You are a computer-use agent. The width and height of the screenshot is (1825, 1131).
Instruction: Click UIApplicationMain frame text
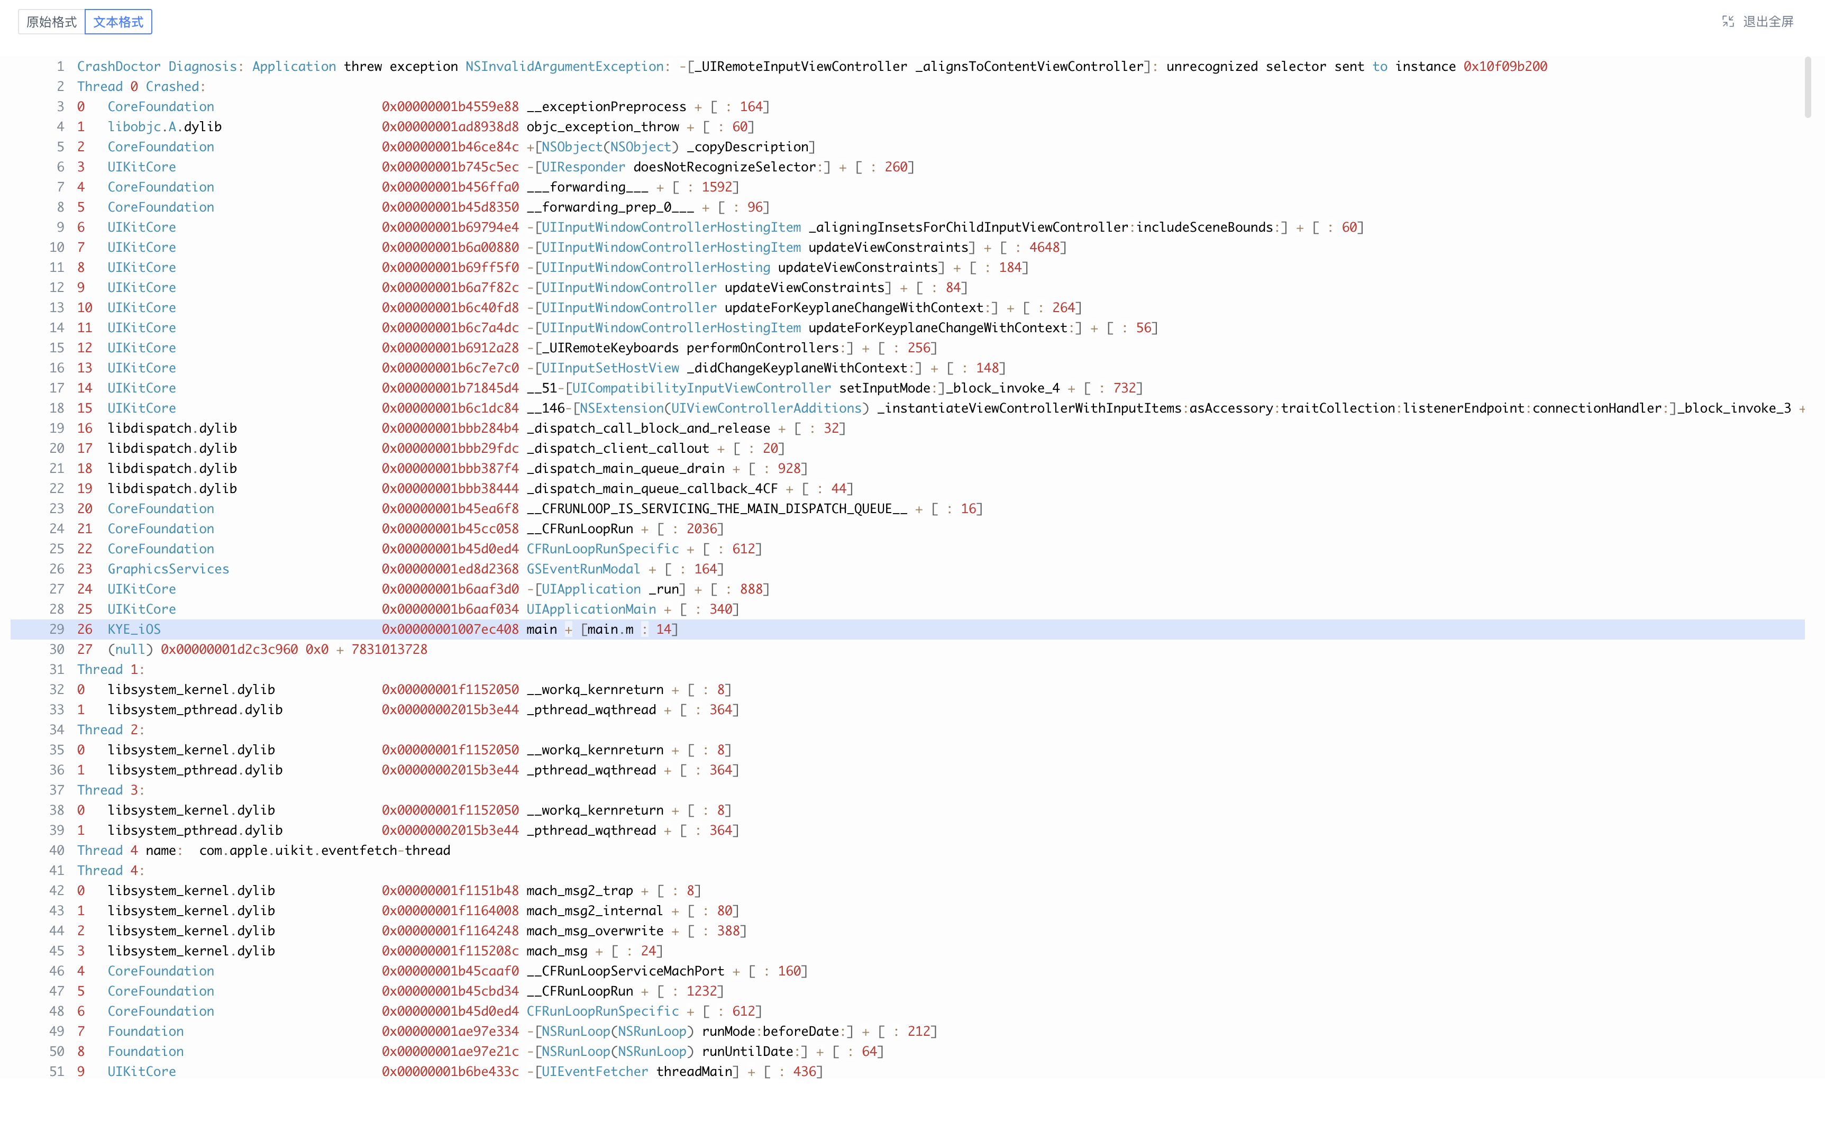[591, 609]
